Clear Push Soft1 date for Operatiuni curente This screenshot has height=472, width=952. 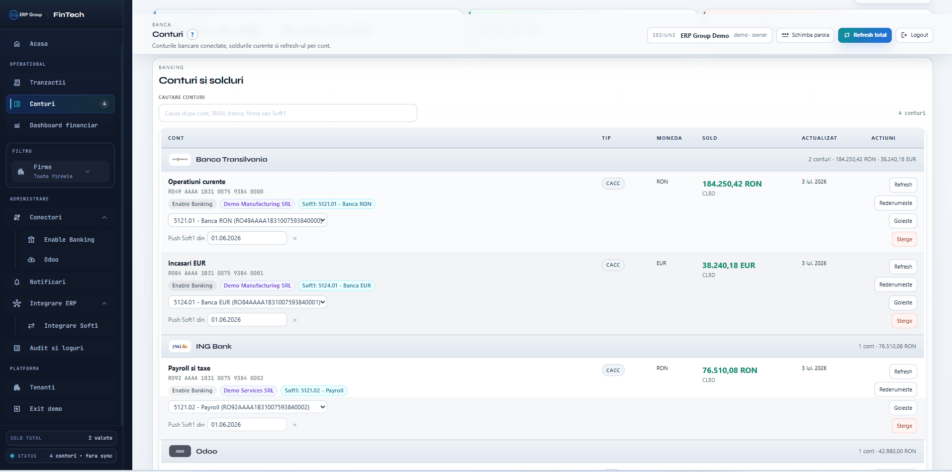click(x=295, y=239)
